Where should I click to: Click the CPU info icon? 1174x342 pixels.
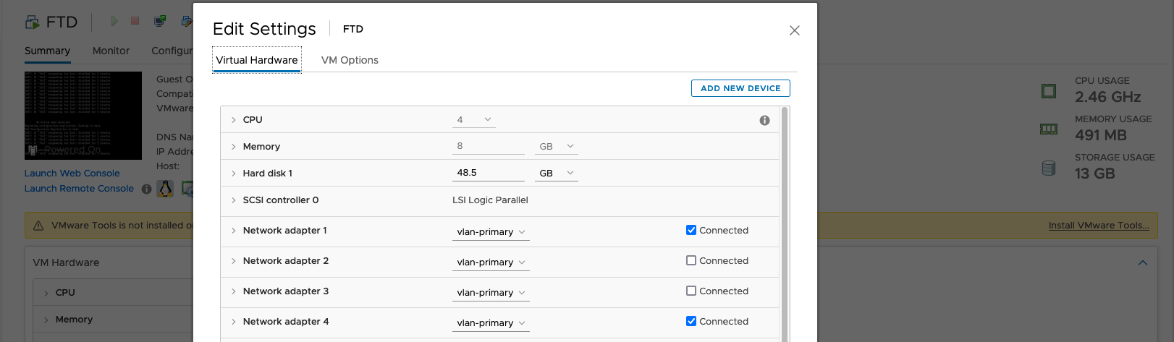coord(764,121)
